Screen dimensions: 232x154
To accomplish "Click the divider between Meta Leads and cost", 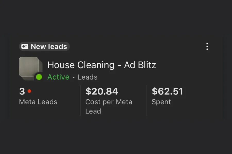I will pyautogui.click(x=80, y=101).
